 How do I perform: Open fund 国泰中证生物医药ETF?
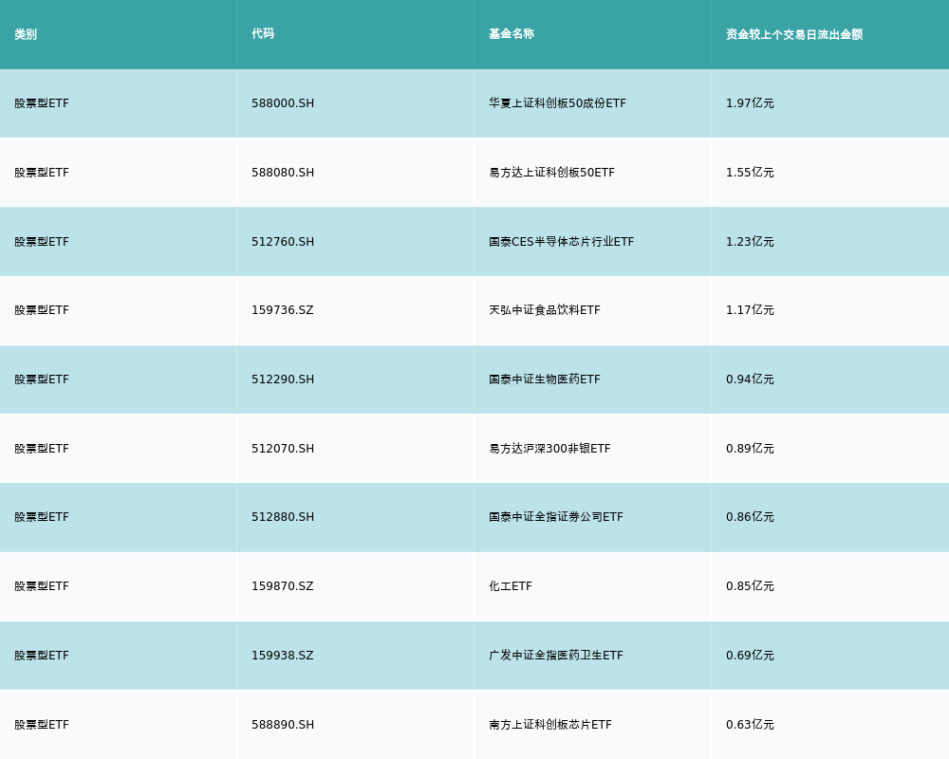click(544, 379)
